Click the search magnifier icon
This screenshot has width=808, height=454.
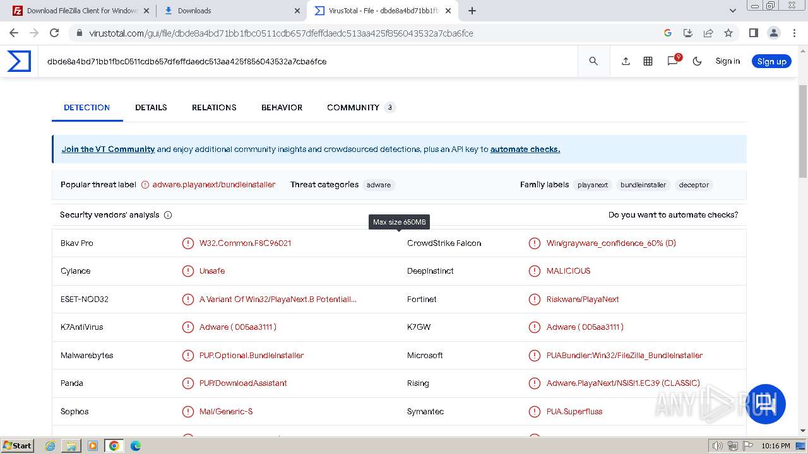[593, 61]
